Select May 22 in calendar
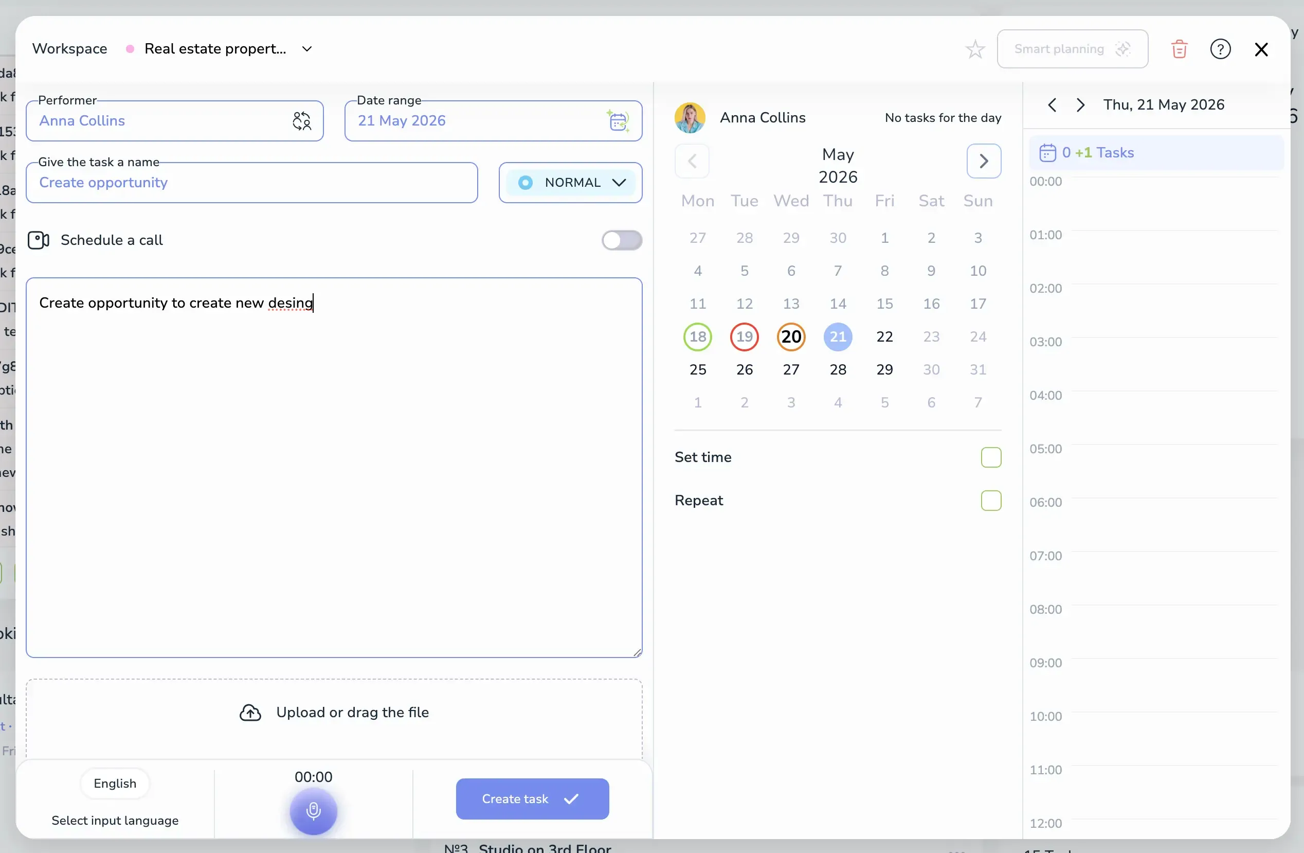 tap(884, 336)
